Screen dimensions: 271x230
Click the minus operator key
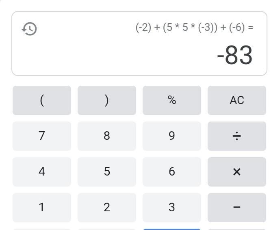[x=237, y=208]
